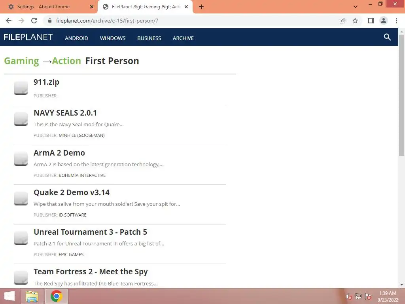Share this page via share icon
The width and height of the screenshot is (405, 304).
click(343, 21)
